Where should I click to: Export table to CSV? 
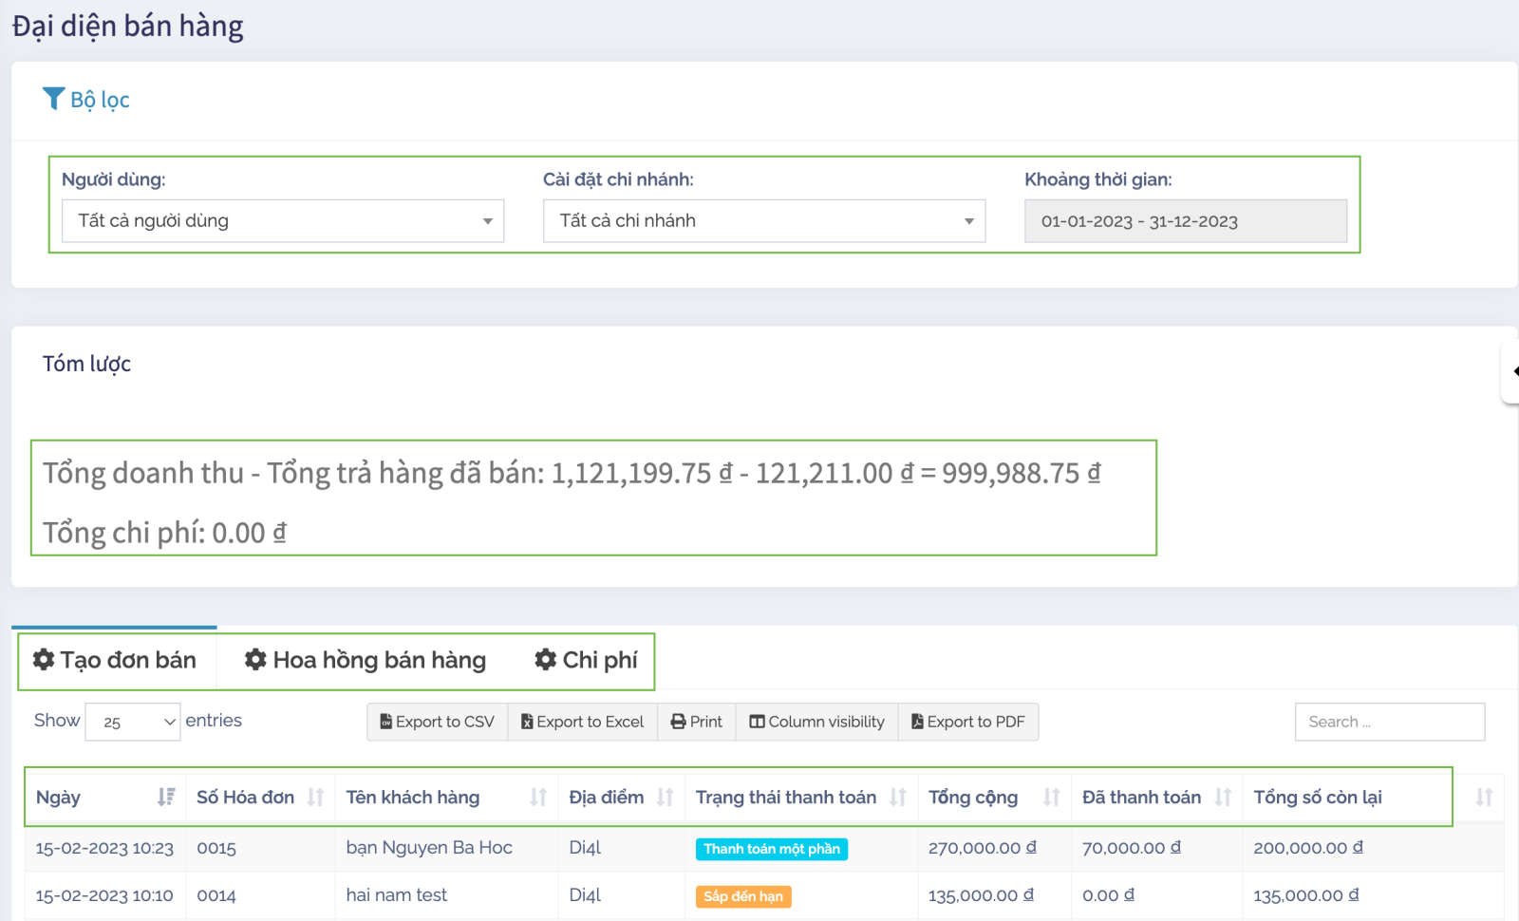coord(438,722)
